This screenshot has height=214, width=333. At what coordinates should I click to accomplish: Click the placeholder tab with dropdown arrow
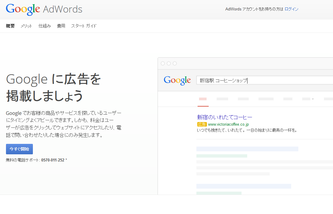pos(308,99)
